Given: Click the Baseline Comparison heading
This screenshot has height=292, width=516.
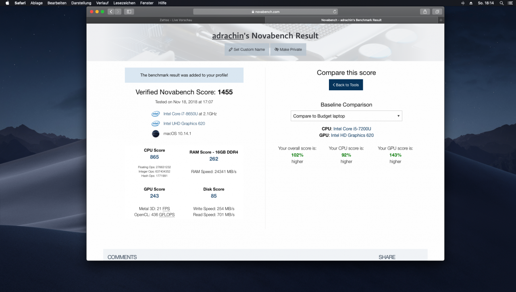Looking at the screenshot, I should [346, 104].
